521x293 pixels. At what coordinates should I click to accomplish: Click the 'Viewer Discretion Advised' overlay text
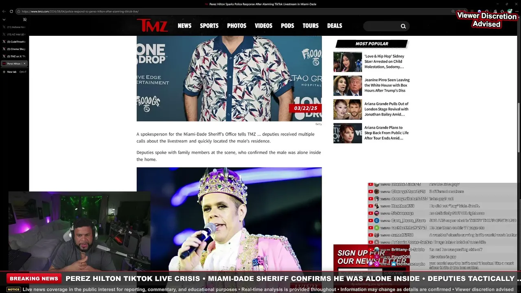pyautogui.click(x=487, y=20)
